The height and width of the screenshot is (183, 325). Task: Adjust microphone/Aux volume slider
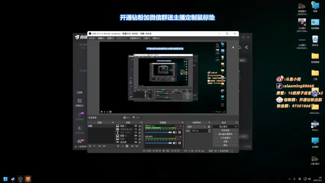pos(158,132)
